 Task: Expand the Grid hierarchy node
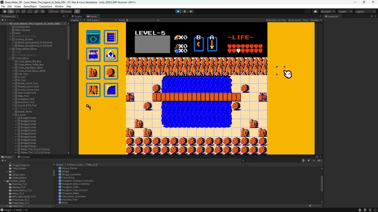click(x=10, y=33)
